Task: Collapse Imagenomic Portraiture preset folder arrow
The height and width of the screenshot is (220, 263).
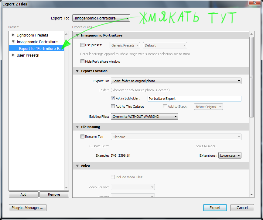Action: [13, 42]
